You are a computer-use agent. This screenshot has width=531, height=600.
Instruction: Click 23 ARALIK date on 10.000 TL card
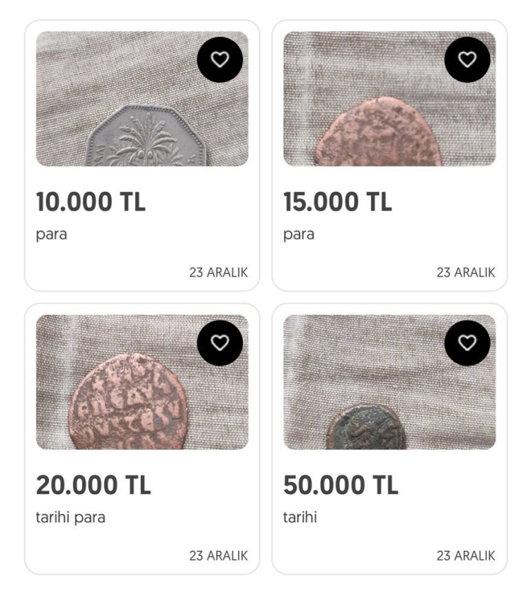click(x=219, y=272)
